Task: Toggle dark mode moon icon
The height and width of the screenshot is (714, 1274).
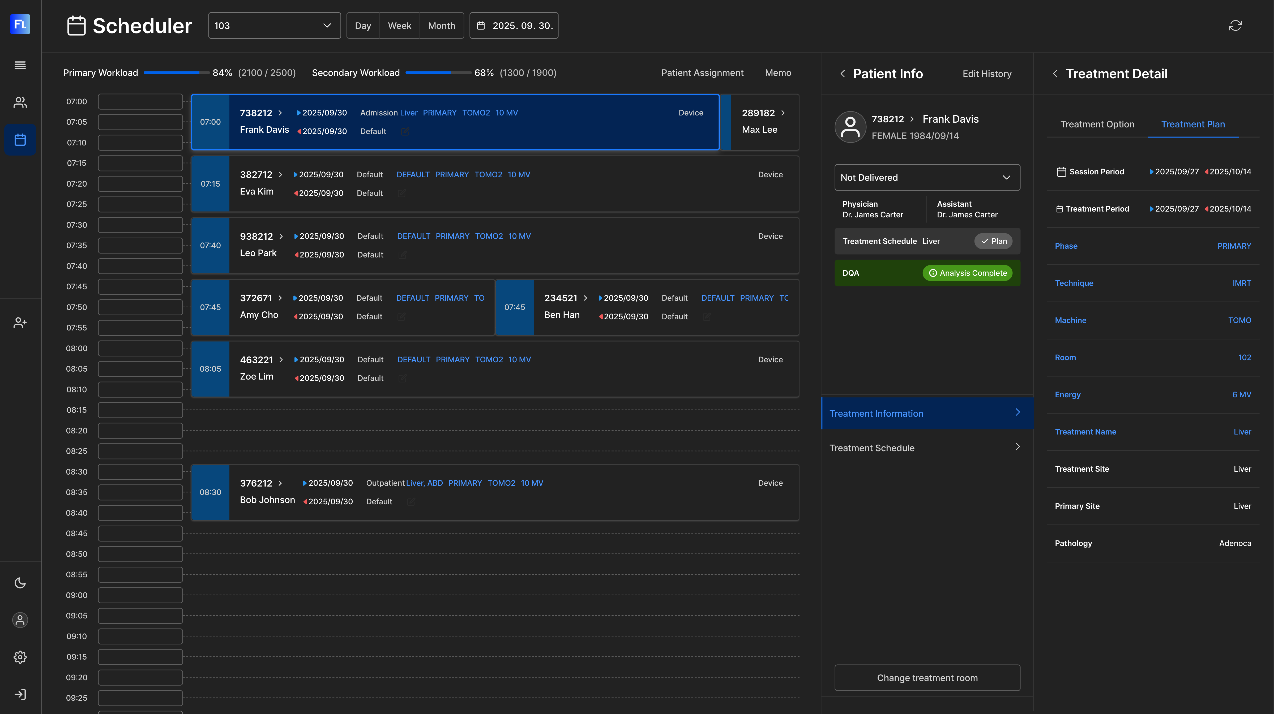Action: [20, 583]
